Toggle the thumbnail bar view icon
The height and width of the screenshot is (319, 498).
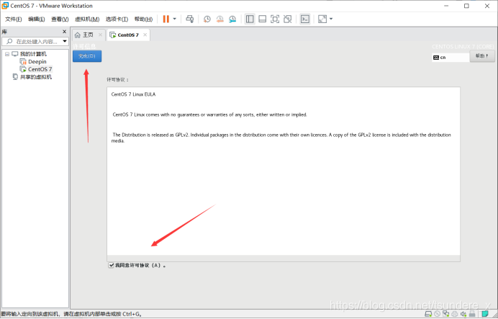point(263,19)
